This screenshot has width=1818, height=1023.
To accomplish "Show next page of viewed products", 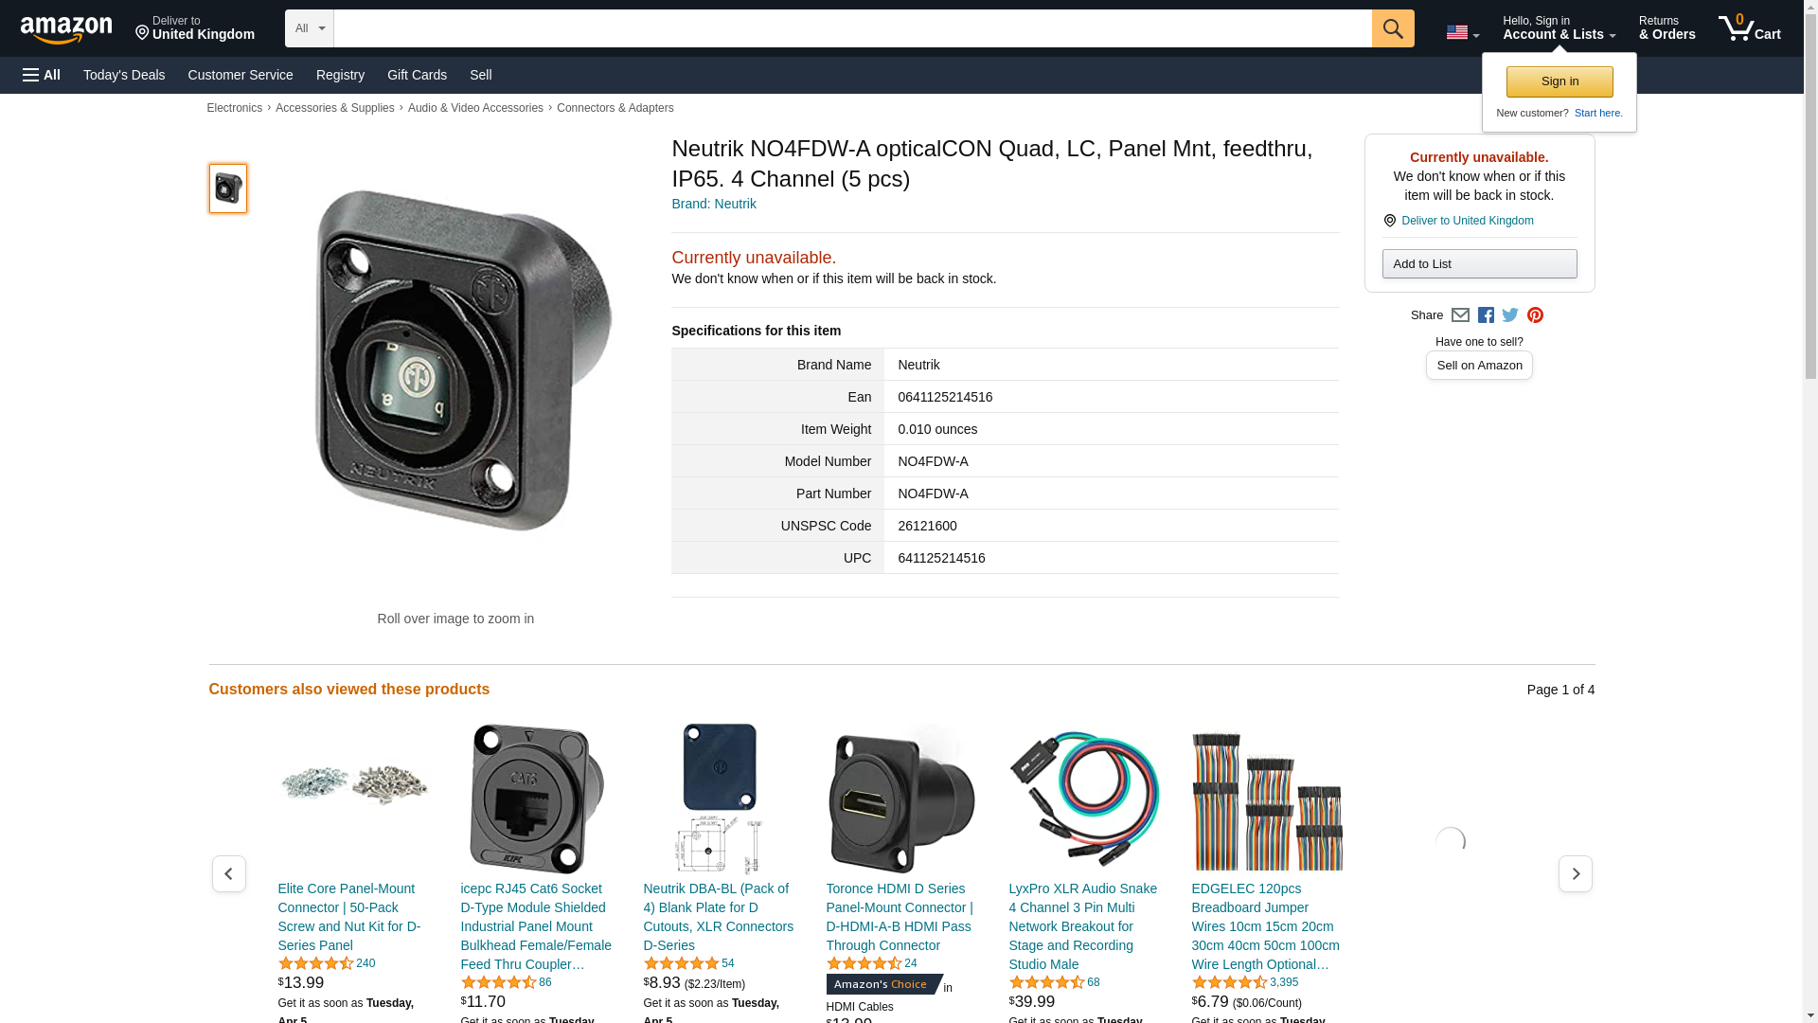I will (1575, 873).
